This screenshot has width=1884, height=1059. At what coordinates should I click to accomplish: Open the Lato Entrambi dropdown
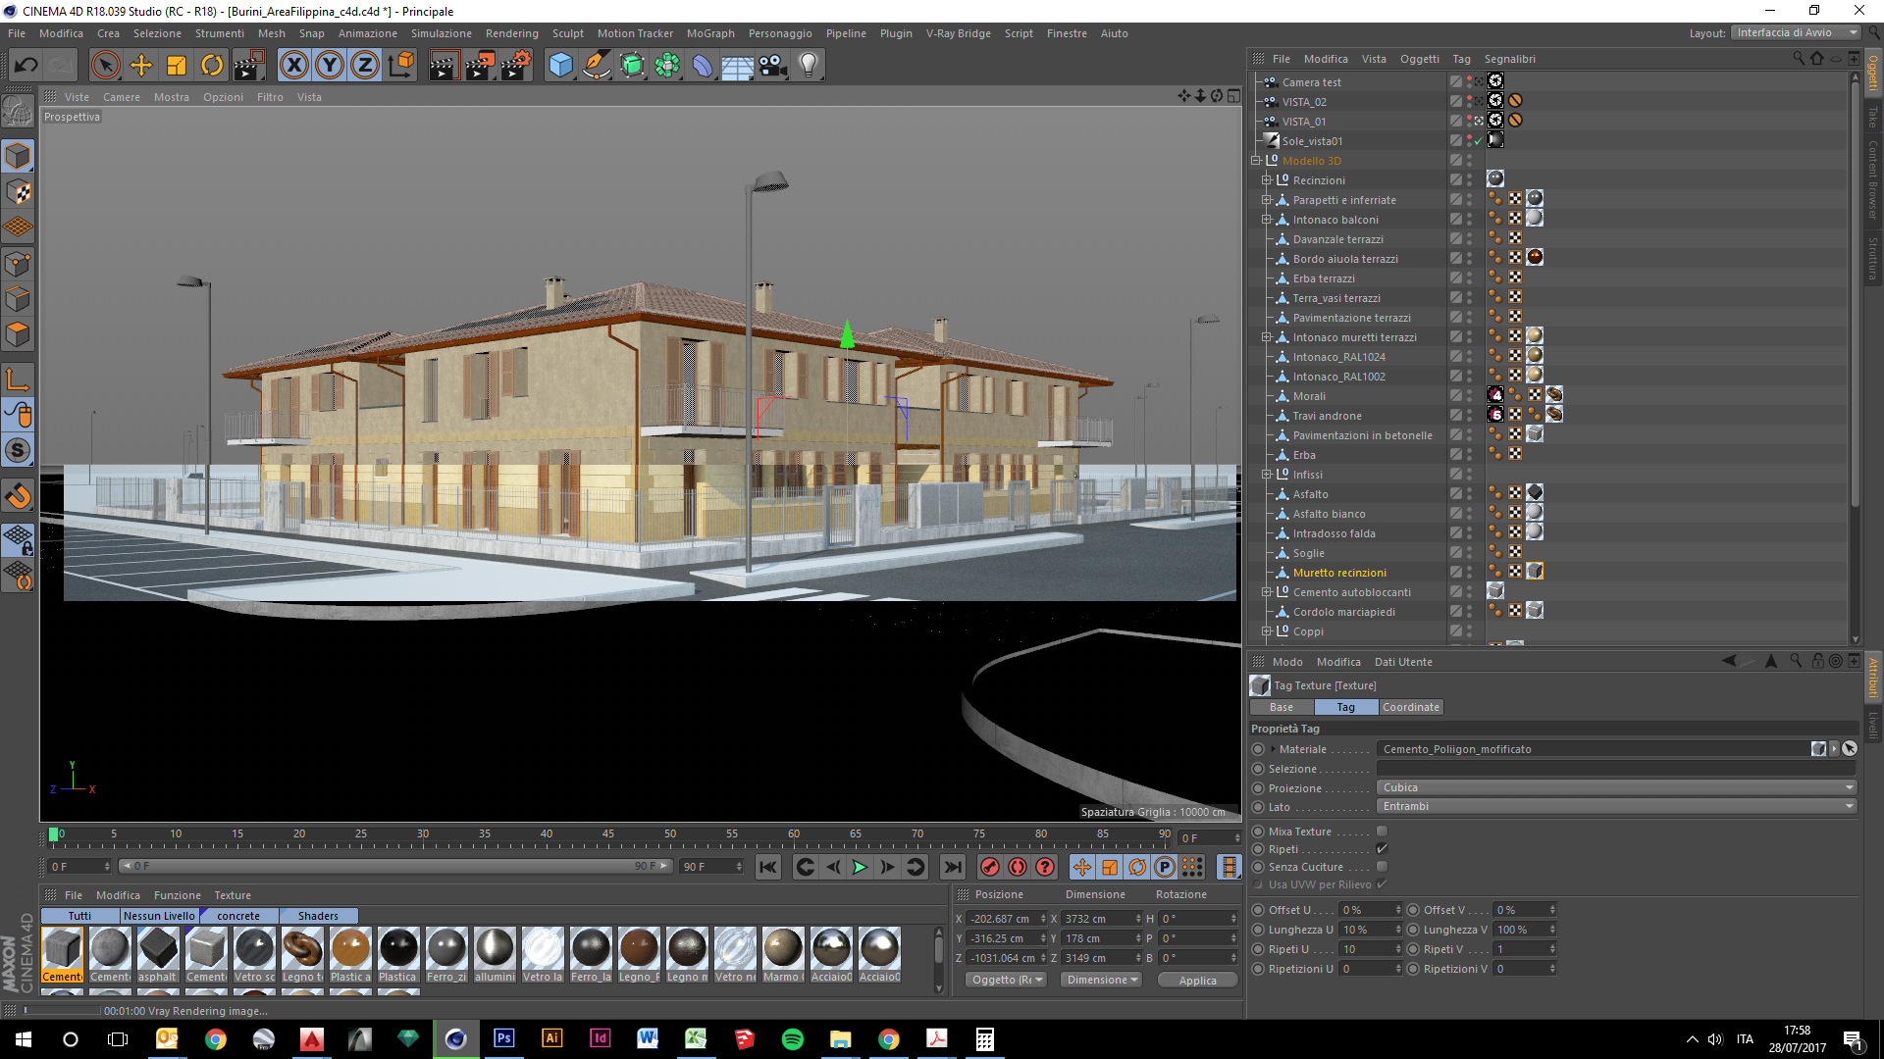click(1616, 806)
